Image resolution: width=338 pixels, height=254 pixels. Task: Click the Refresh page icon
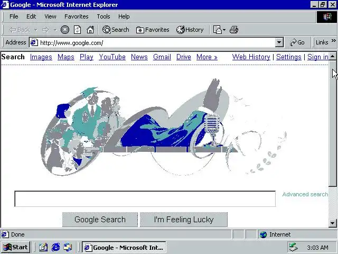click(x=78, y=30)
